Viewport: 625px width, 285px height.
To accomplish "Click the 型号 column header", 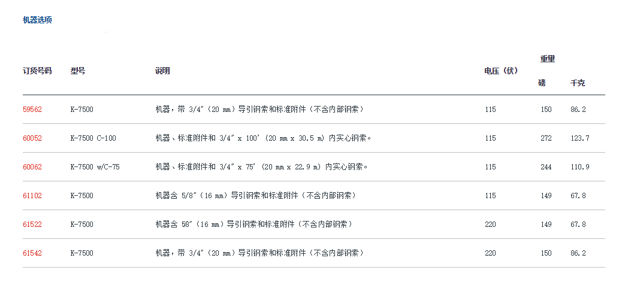I will [78, 71].
